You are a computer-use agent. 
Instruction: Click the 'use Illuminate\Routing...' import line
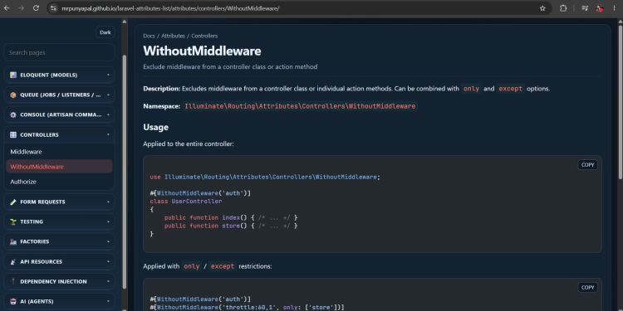pyautogui.click(x=265, y=177)
